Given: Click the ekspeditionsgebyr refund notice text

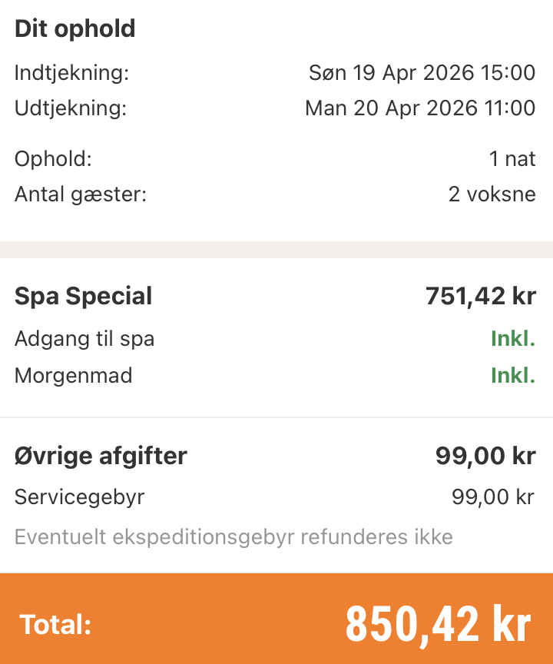Looking at the screenshot, I should coord(233,536).
